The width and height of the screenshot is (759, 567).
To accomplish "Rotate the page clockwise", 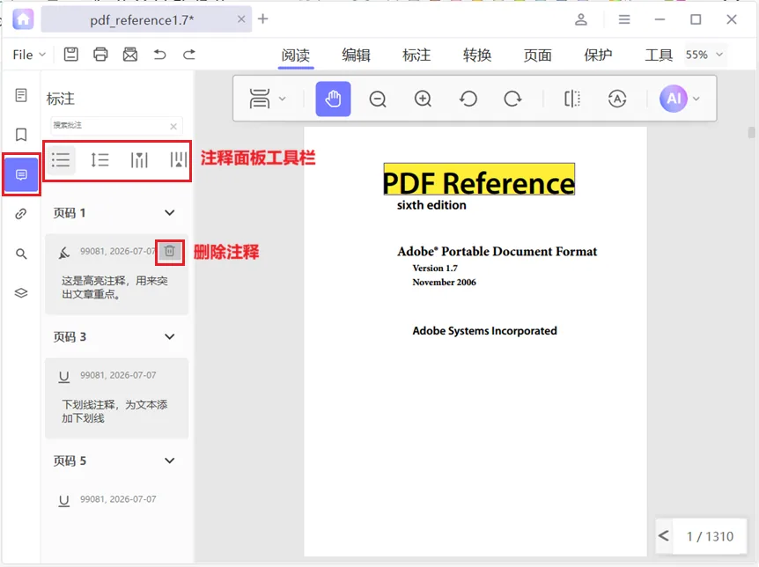I will [512, 99].
